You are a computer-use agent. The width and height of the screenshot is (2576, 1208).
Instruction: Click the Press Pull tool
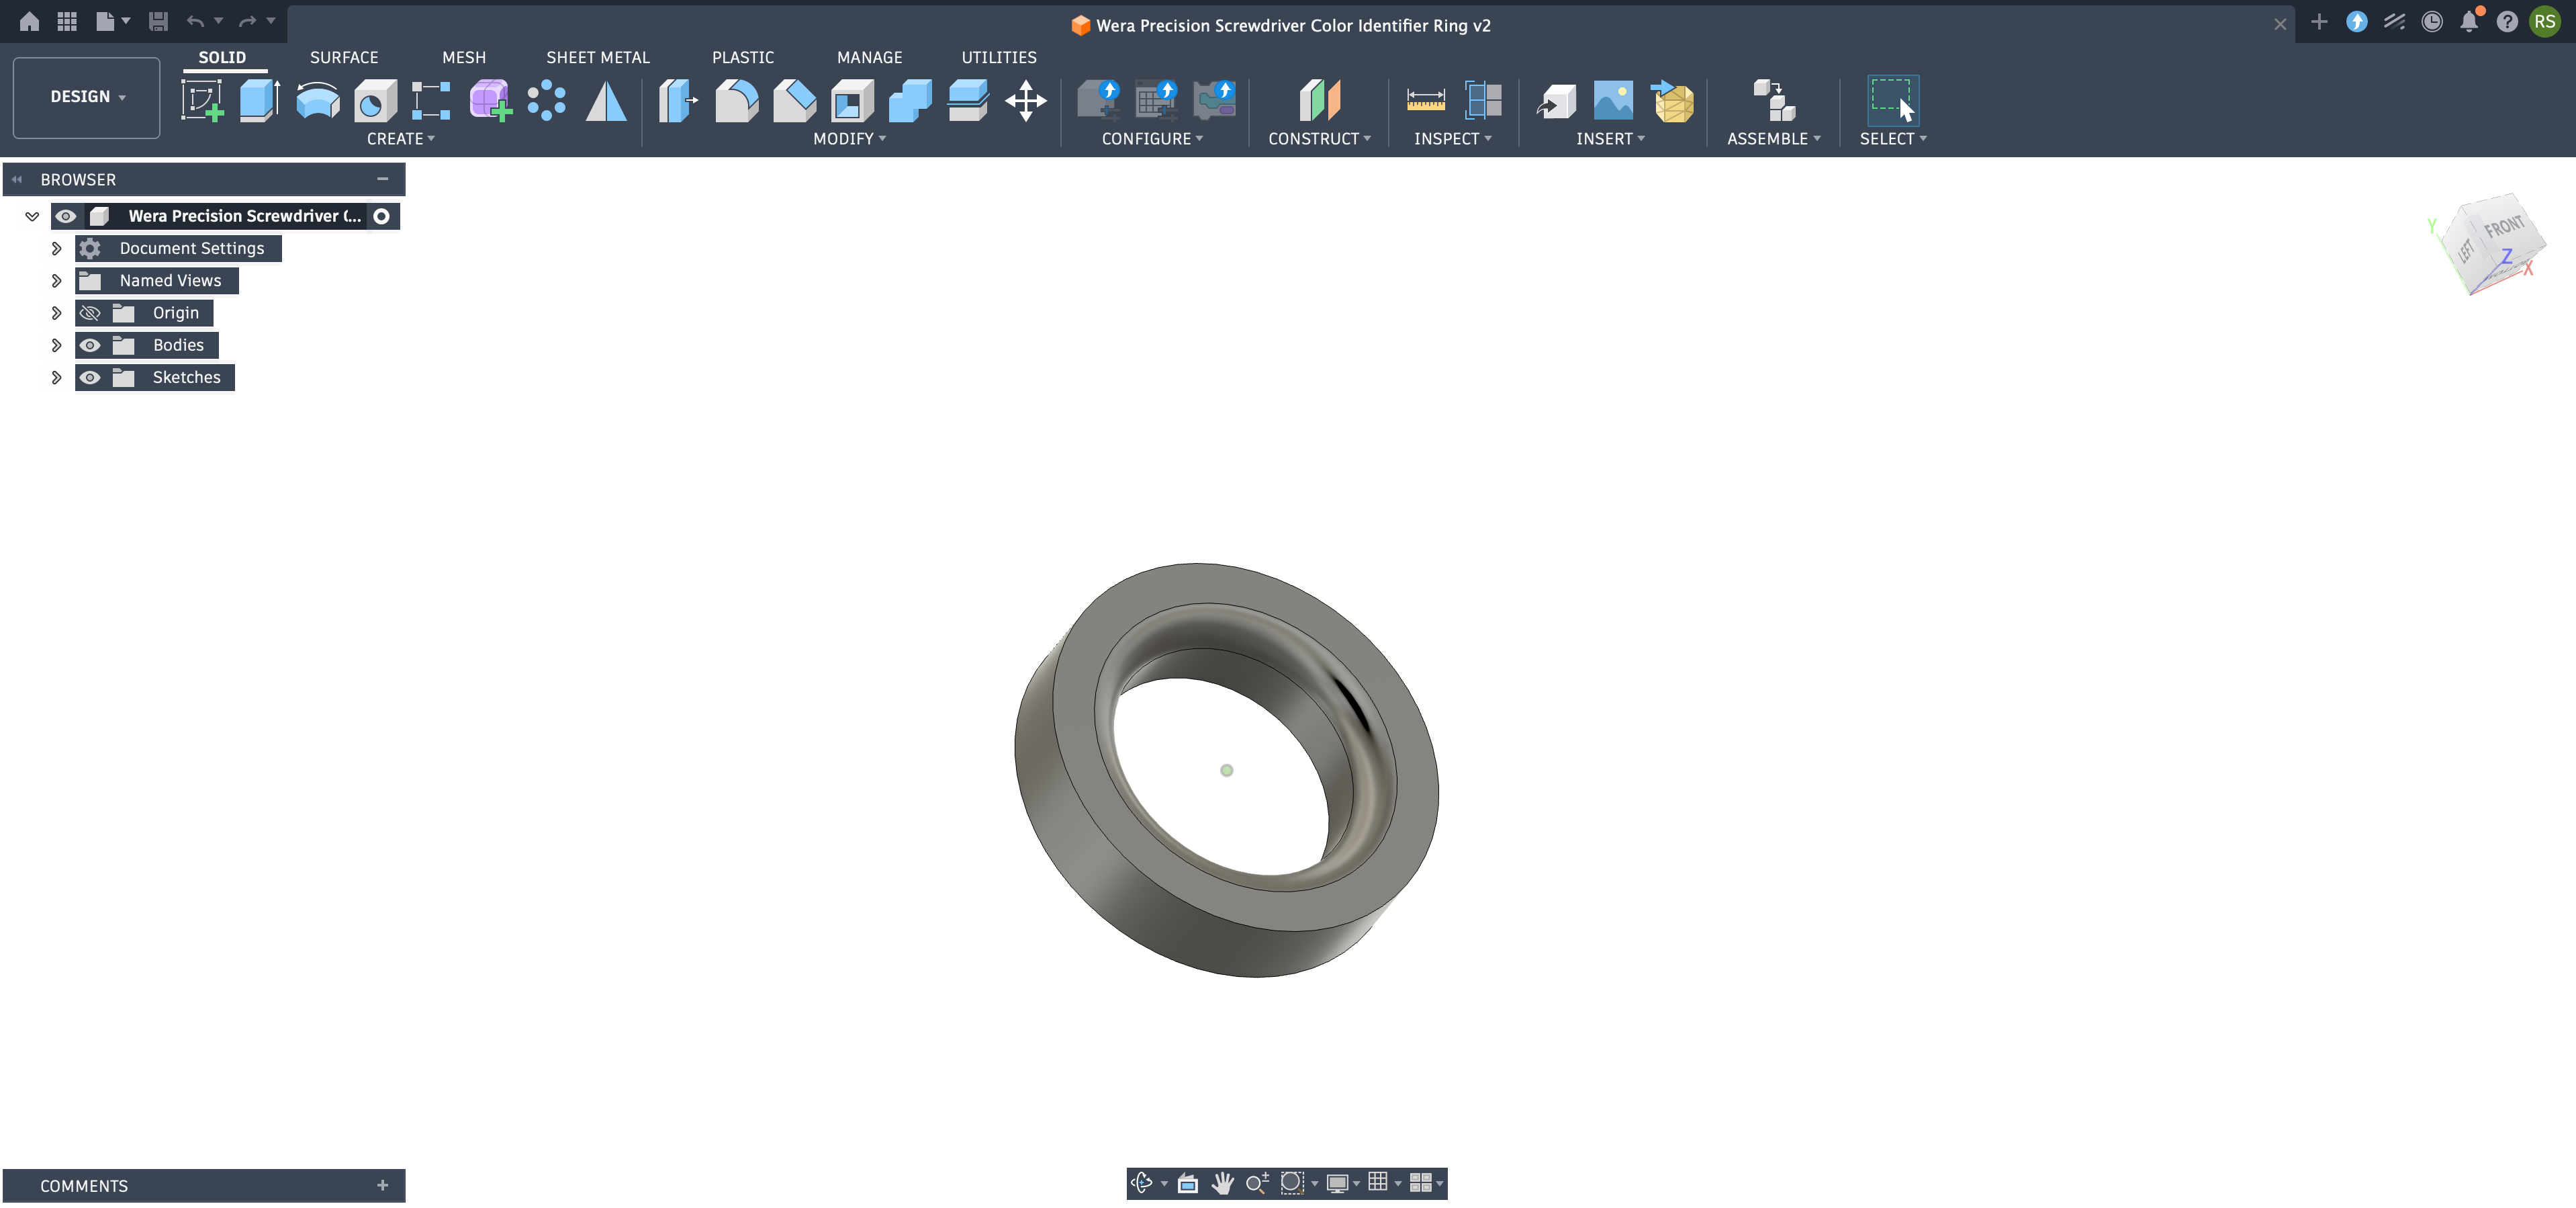click(x=678, y=100)
